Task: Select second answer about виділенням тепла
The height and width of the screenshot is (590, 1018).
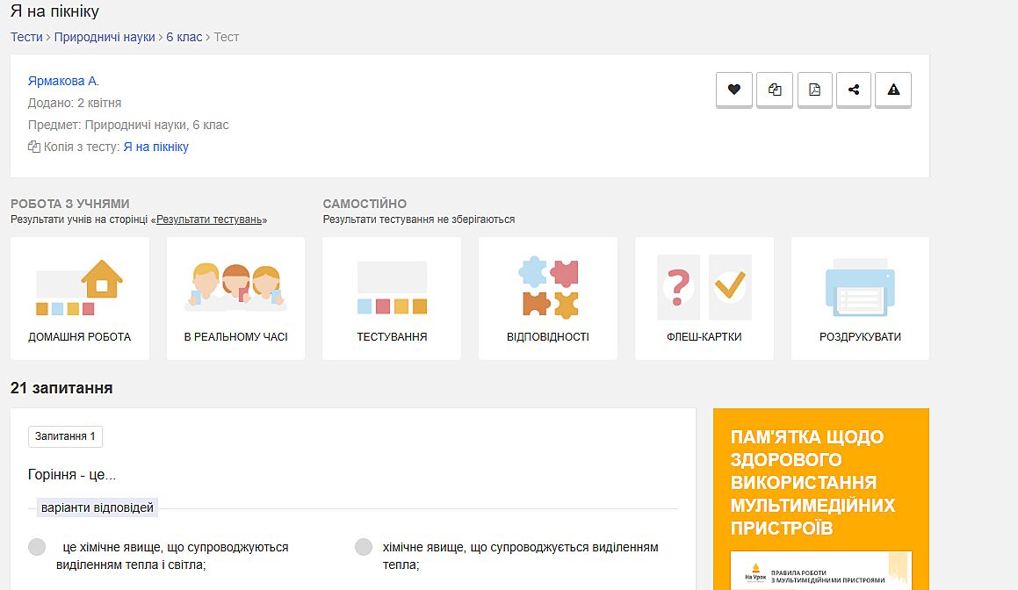Action: (x=364, y=548)
